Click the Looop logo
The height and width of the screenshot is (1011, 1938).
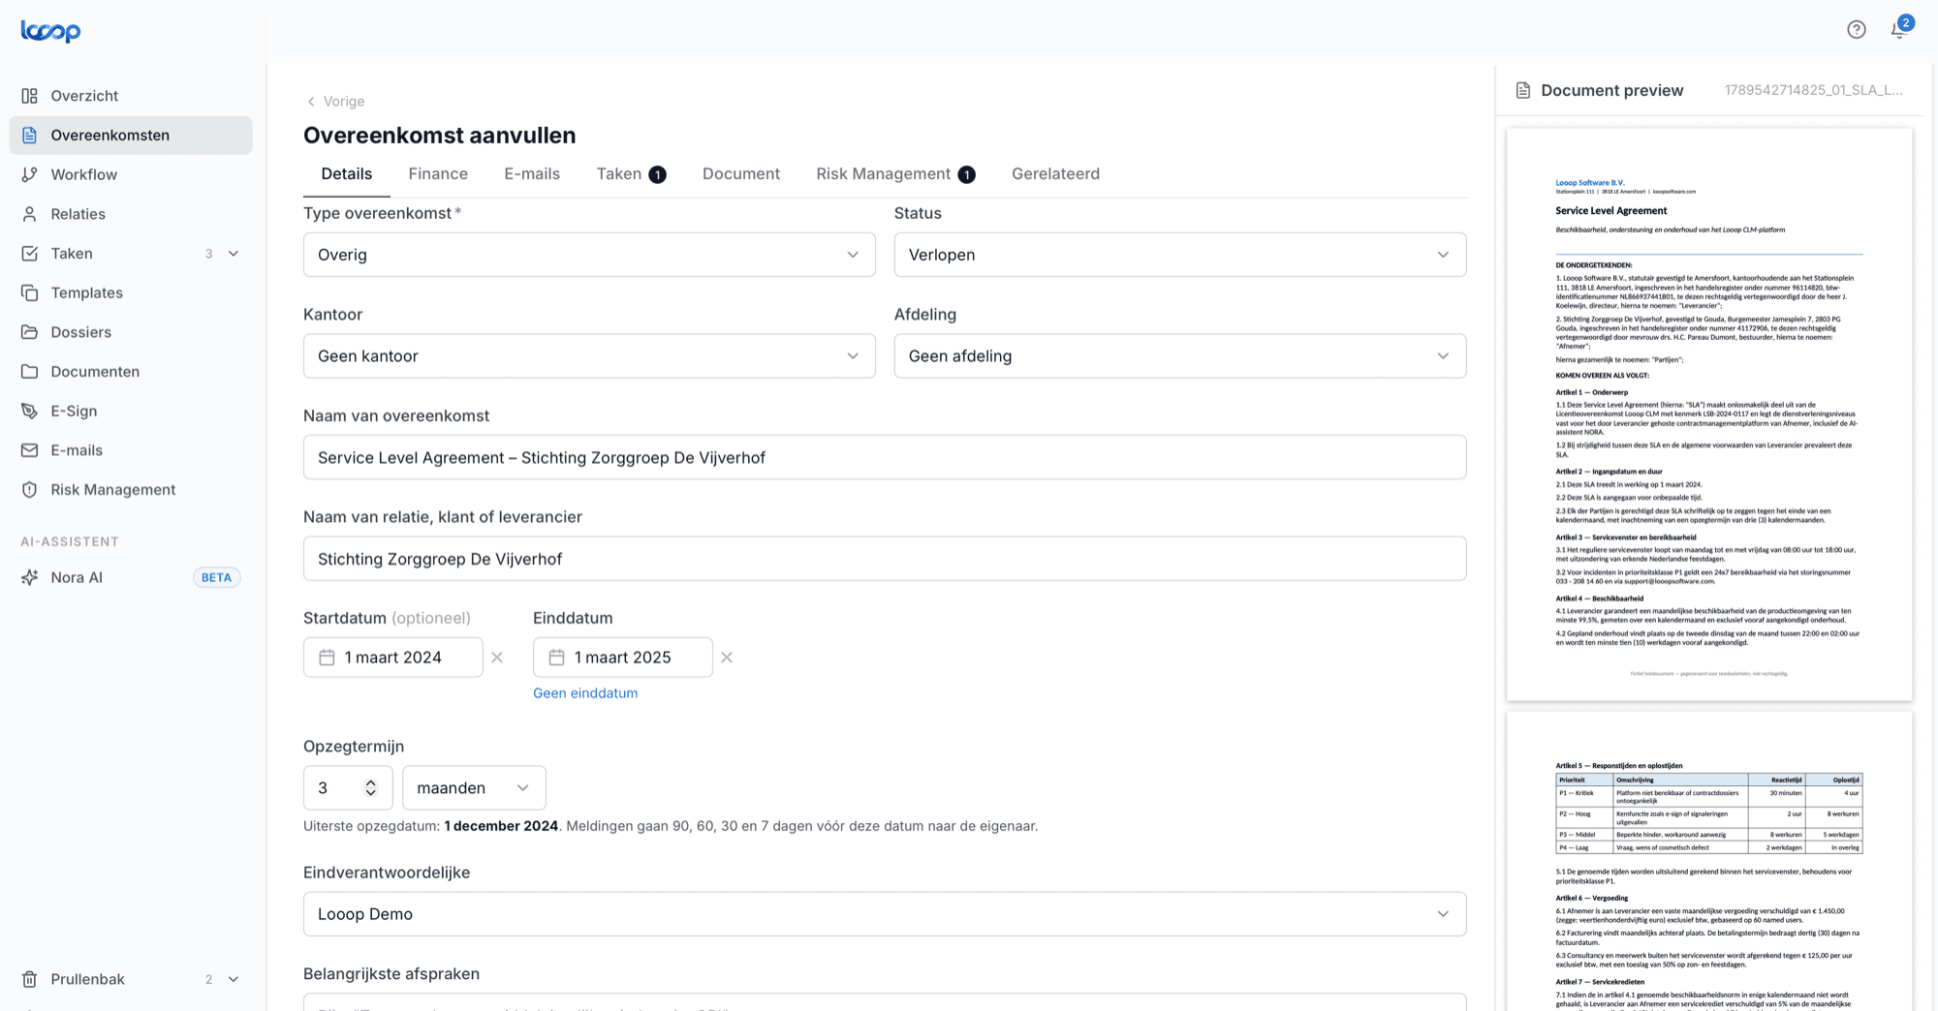tap(50, 31)
